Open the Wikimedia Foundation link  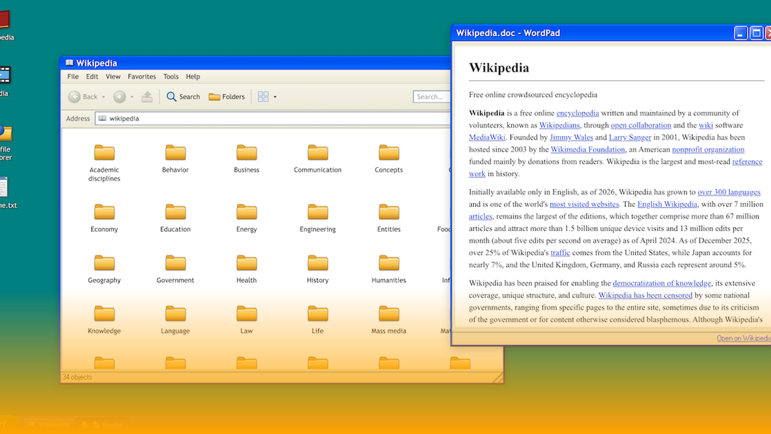pos(588,149)
